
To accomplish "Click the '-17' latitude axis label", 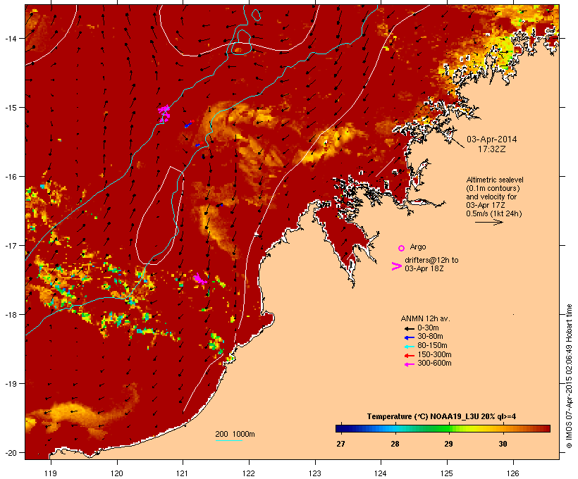I will coord(10,245).
